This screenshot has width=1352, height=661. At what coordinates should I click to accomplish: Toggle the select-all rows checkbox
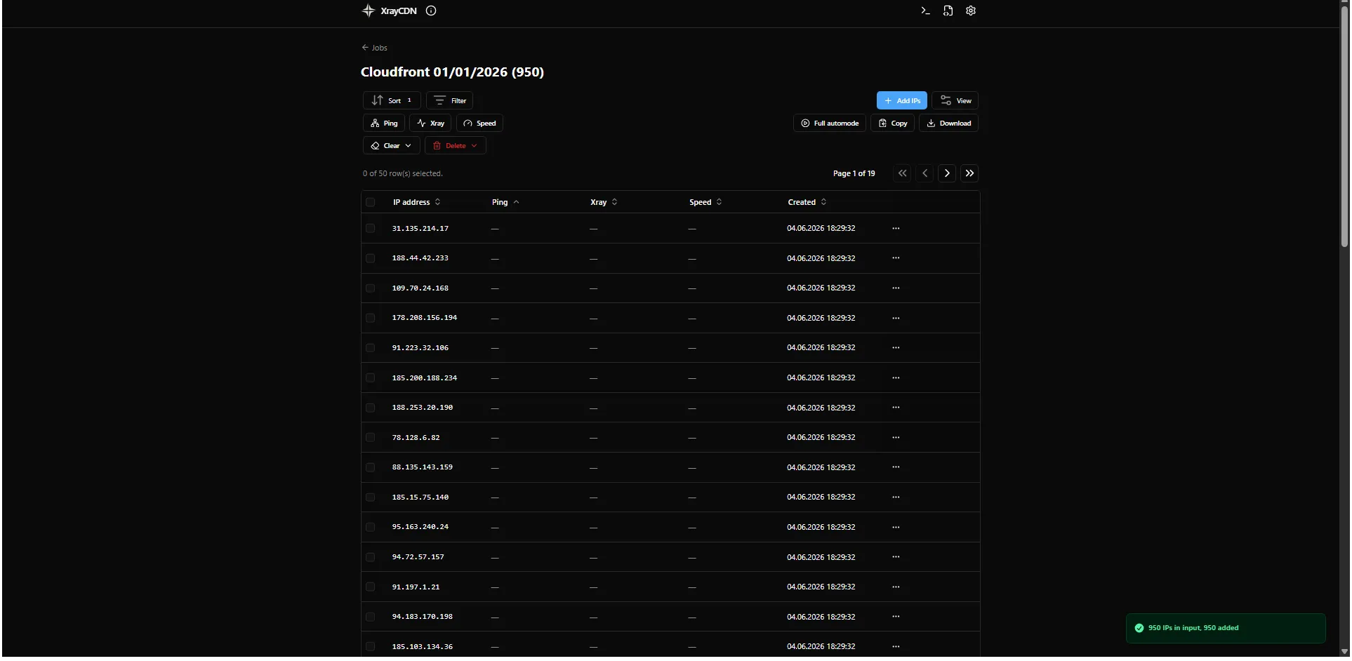pyautogui.click(x=371, y=202)
